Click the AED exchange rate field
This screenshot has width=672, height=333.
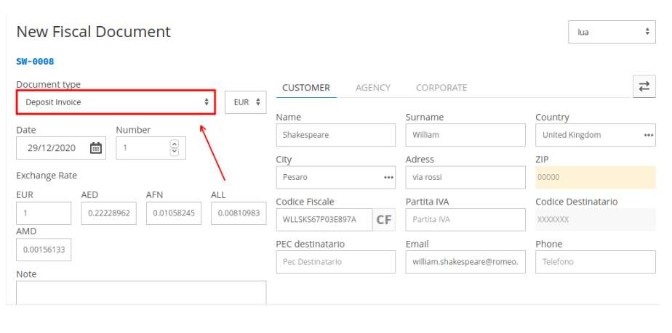pos(109,213)
